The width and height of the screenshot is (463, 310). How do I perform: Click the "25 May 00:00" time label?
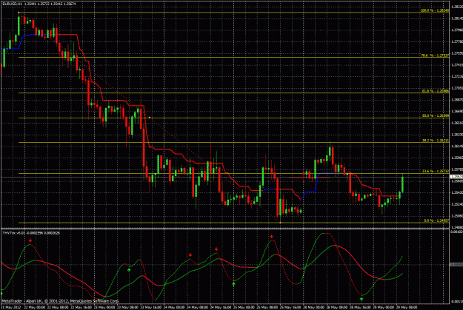pyautogui.click(x=244, y=307)
